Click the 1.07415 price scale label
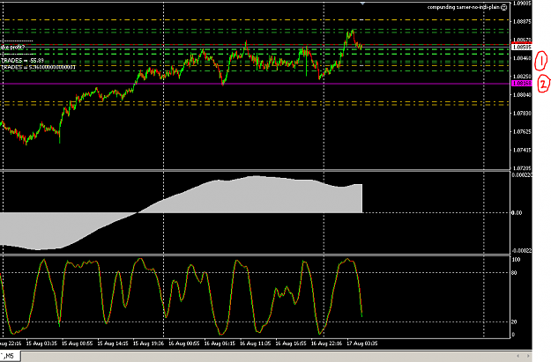 click(x=522, y=150)
